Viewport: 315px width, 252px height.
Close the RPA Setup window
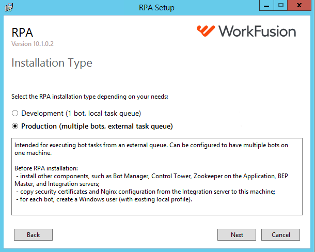click(x=299, y=6)
